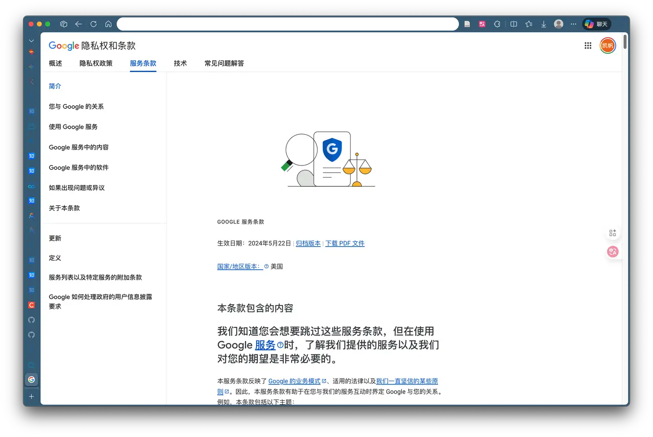This screenshot has width=653, height=437.
Task: Switch to the 技术 tab
Action: coord(180,63)
